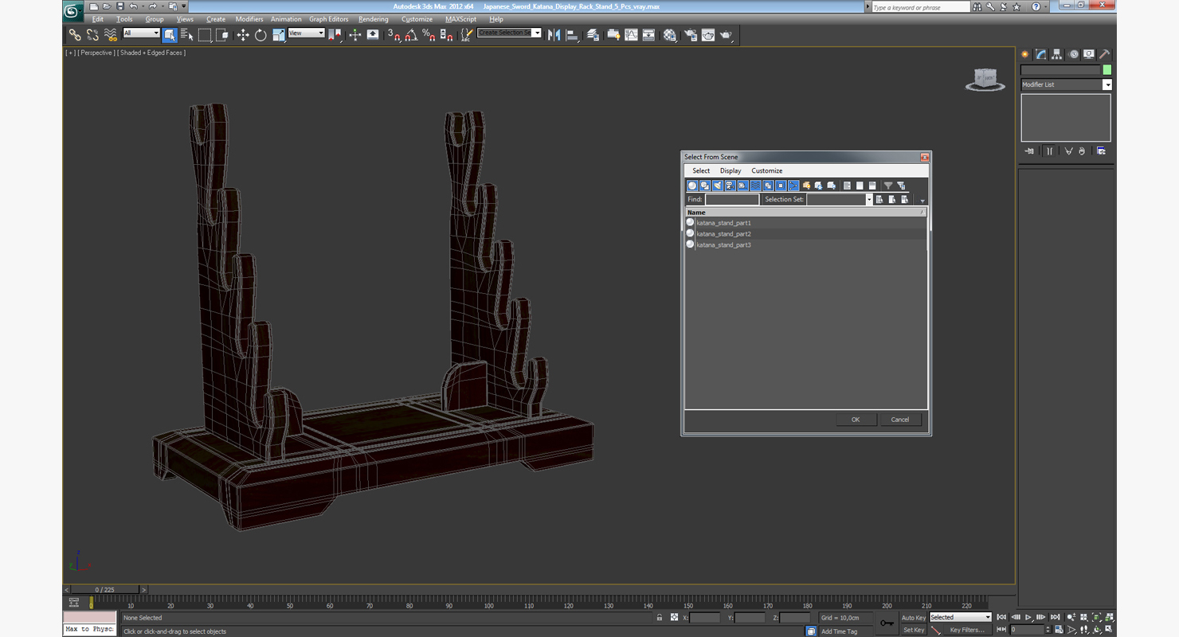Open the View reference coordinate dropdown
This screenshot has height=637, width=1179.
(x=306, y=33)
